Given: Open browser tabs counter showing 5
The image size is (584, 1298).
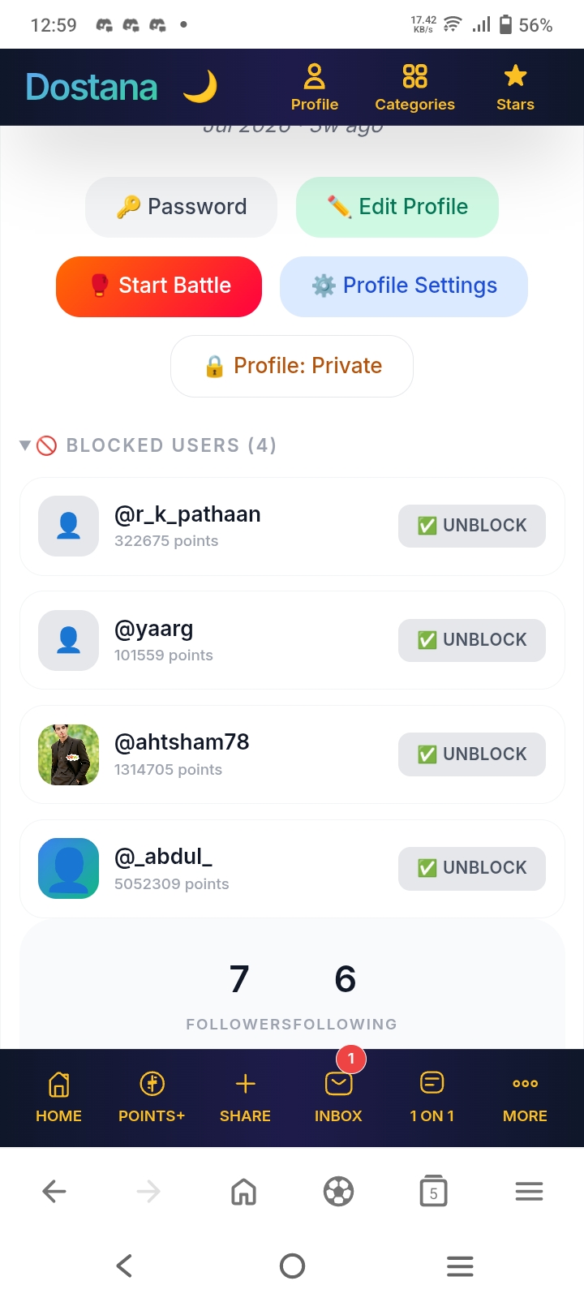Looking at the screenshot, I should (x=433, y=1191).
